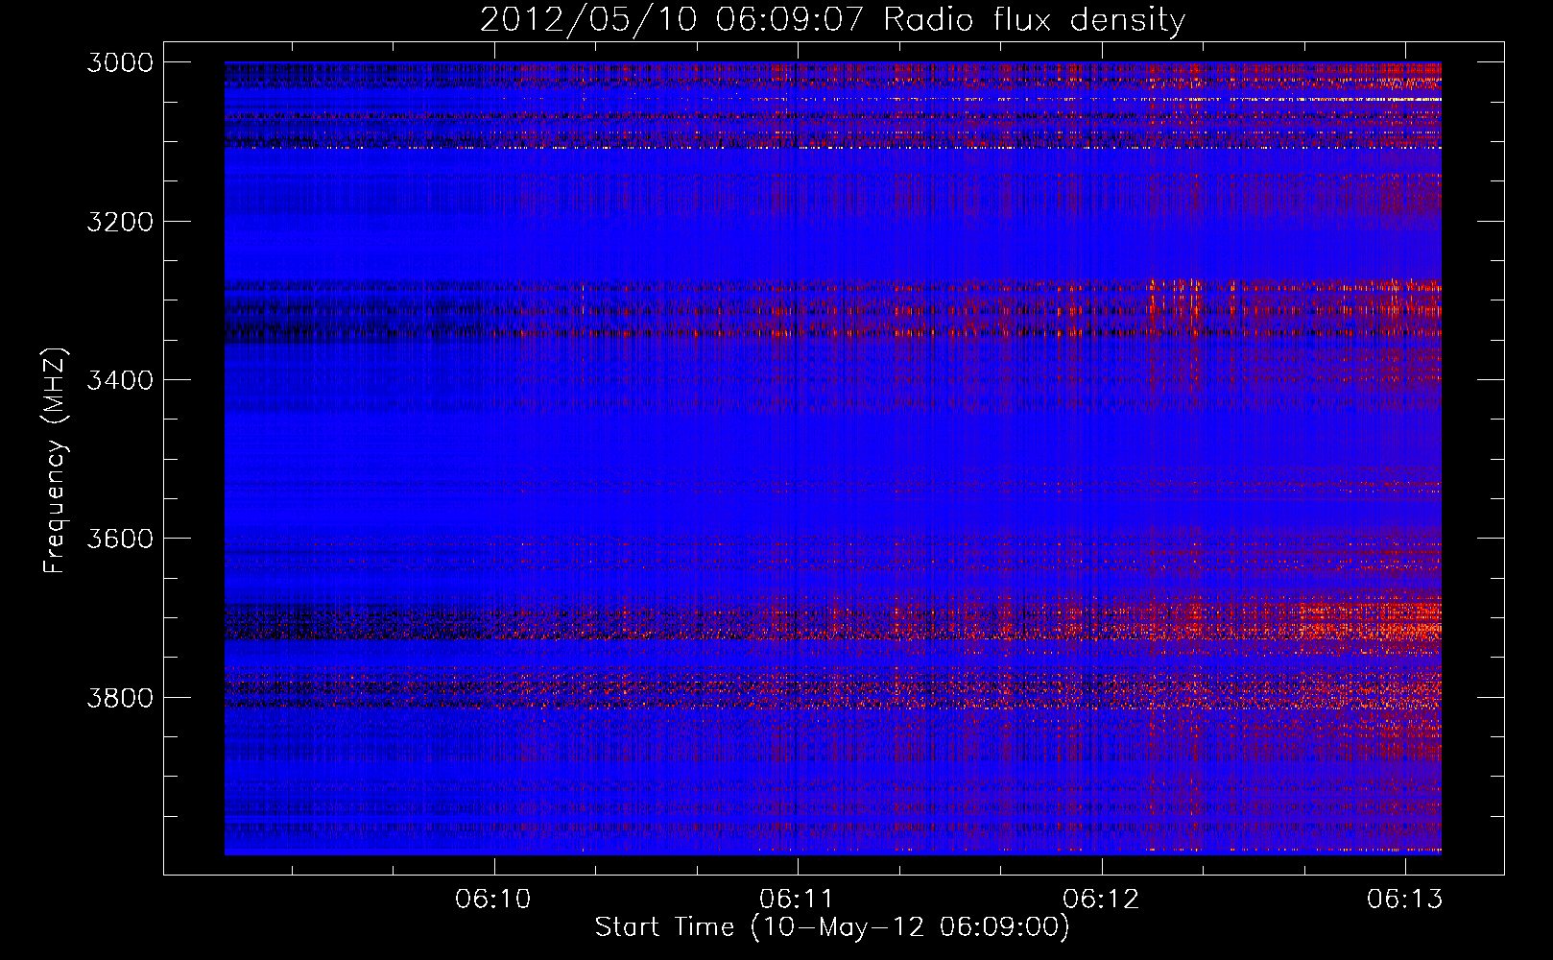The width and height of the screenshot is (1553, 960).
Task: Click the '3600' frequency axis label
Action: [x=120, y=539]
